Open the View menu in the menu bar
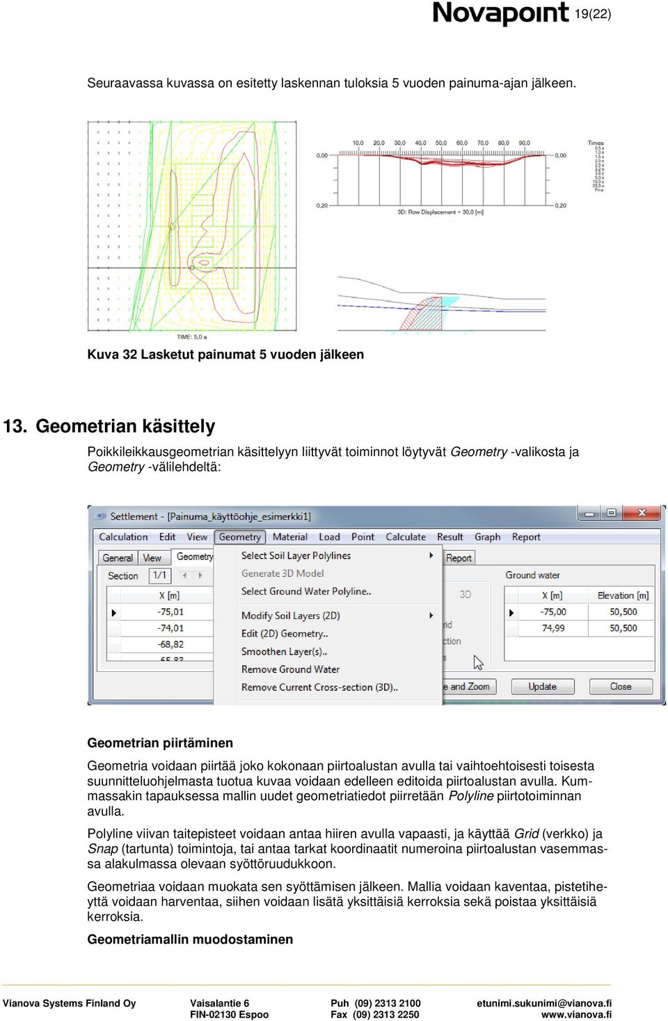 [x=197, y=537]
